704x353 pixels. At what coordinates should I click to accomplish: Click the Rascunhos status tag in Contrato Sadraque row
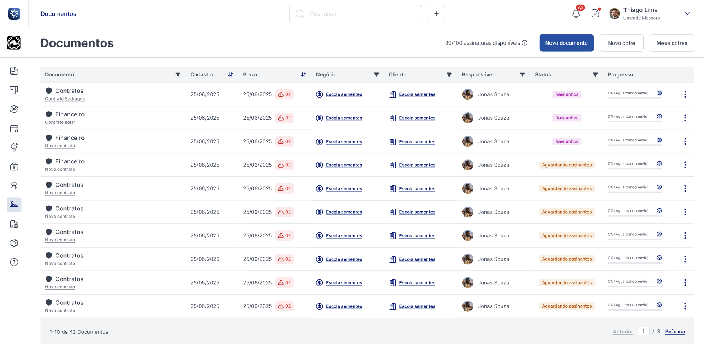tap(567, 94)
